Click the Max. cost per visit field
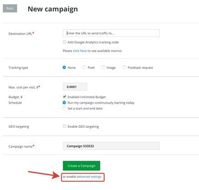This screenshot has height=190, width=199. [x=75, y=87]
